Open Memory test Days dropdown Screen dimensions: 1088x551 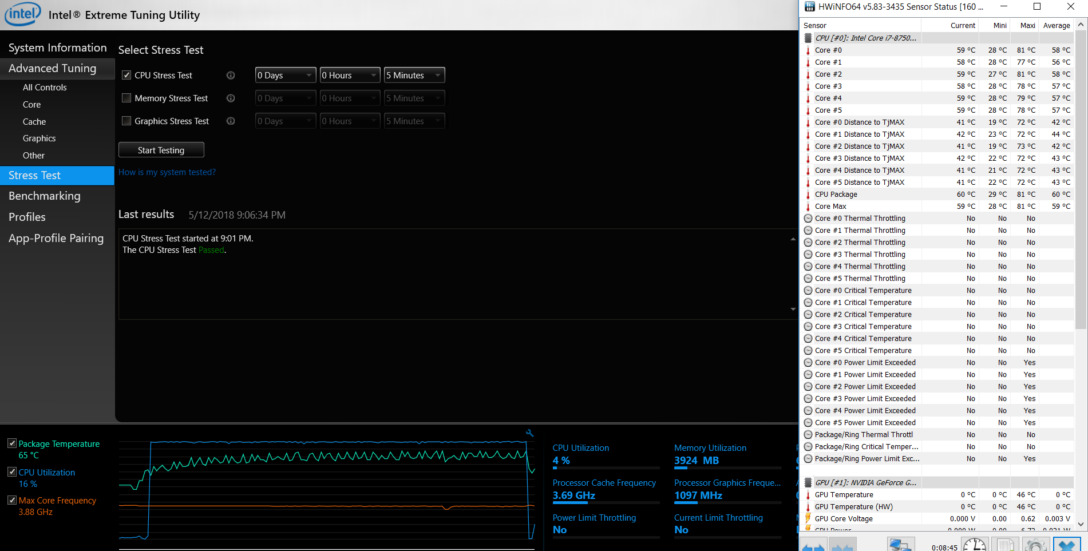coord(286,98)
